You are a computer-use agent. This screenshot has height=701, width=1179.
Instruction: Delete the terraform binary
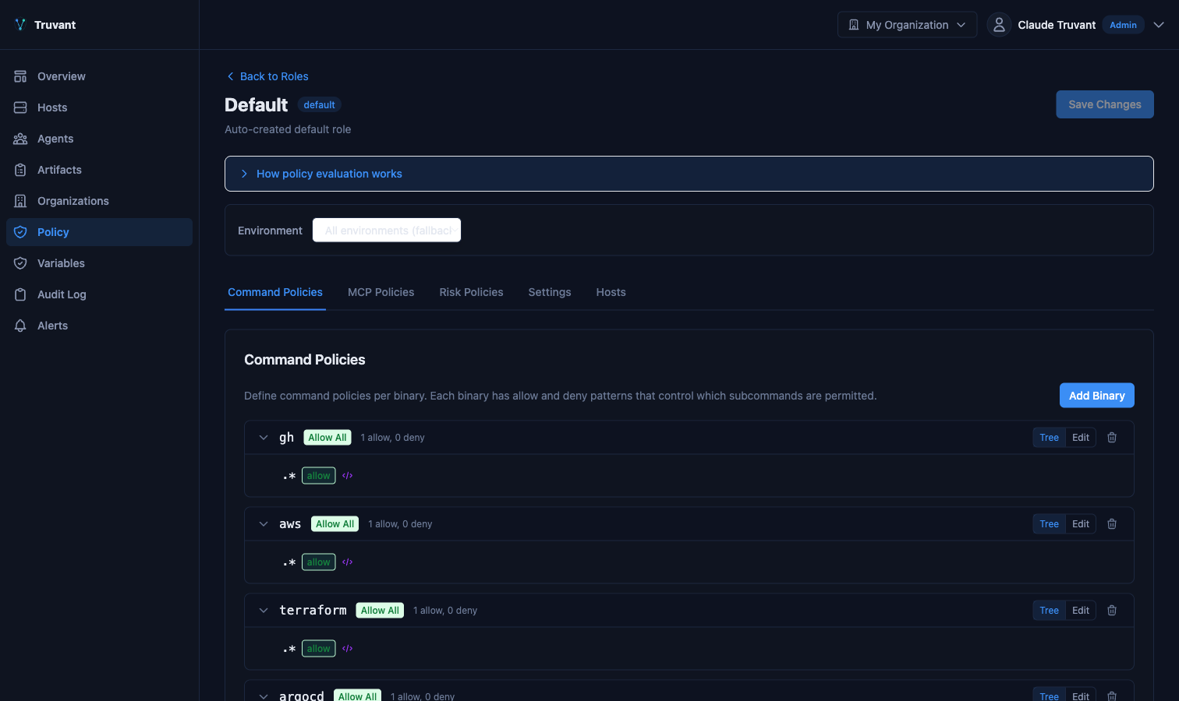pyautogui.click(x=1112, y=611)
